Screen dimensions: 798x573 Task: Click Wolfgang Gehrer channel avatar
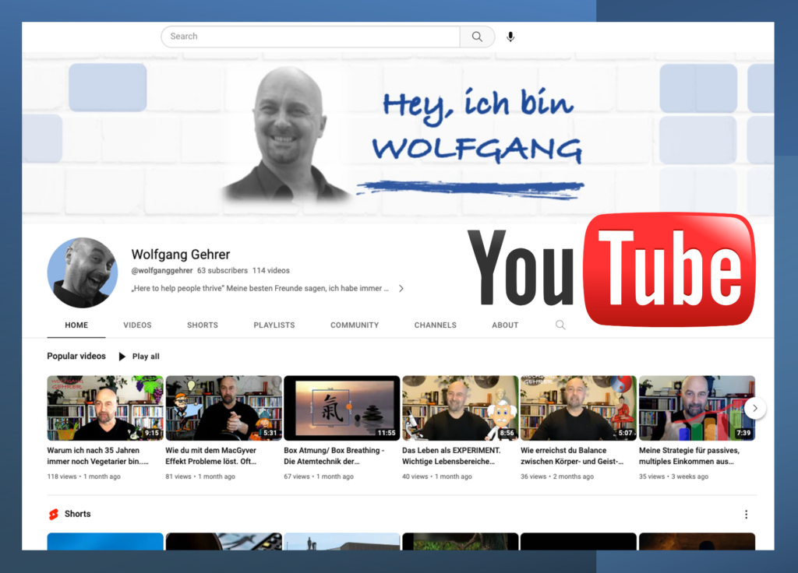(83, 272)
